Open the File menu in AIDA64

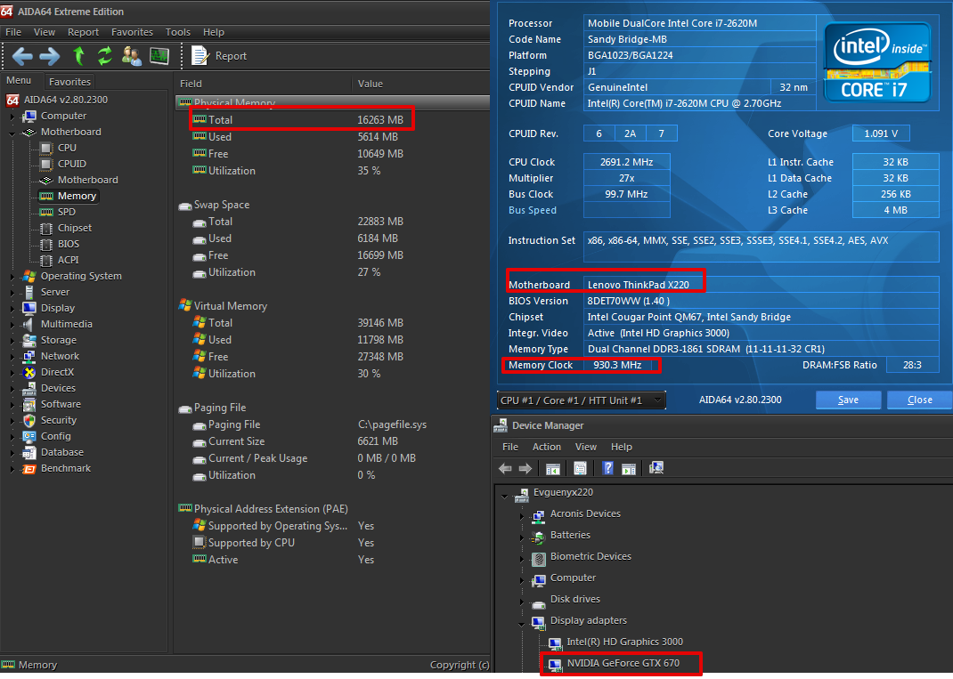[13, 32]
